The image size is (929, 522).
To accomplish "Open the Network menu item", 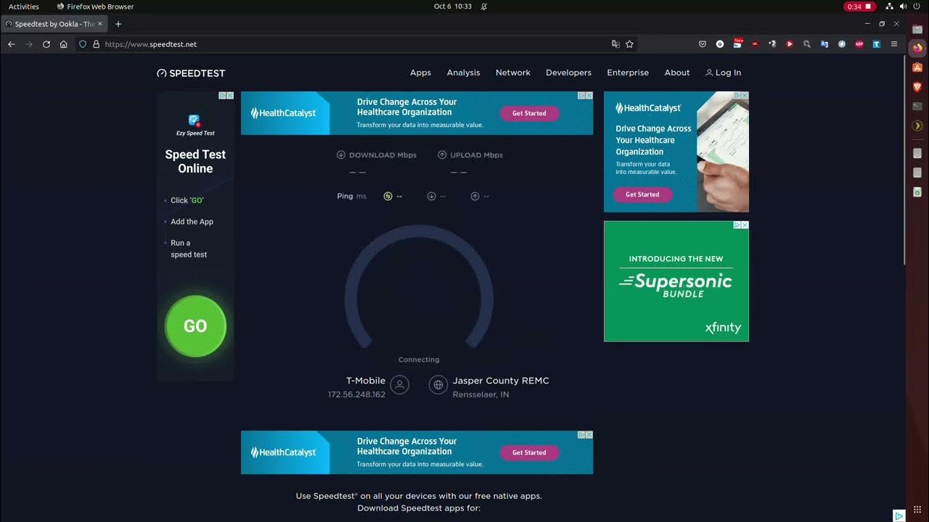I will click(513, 72).
